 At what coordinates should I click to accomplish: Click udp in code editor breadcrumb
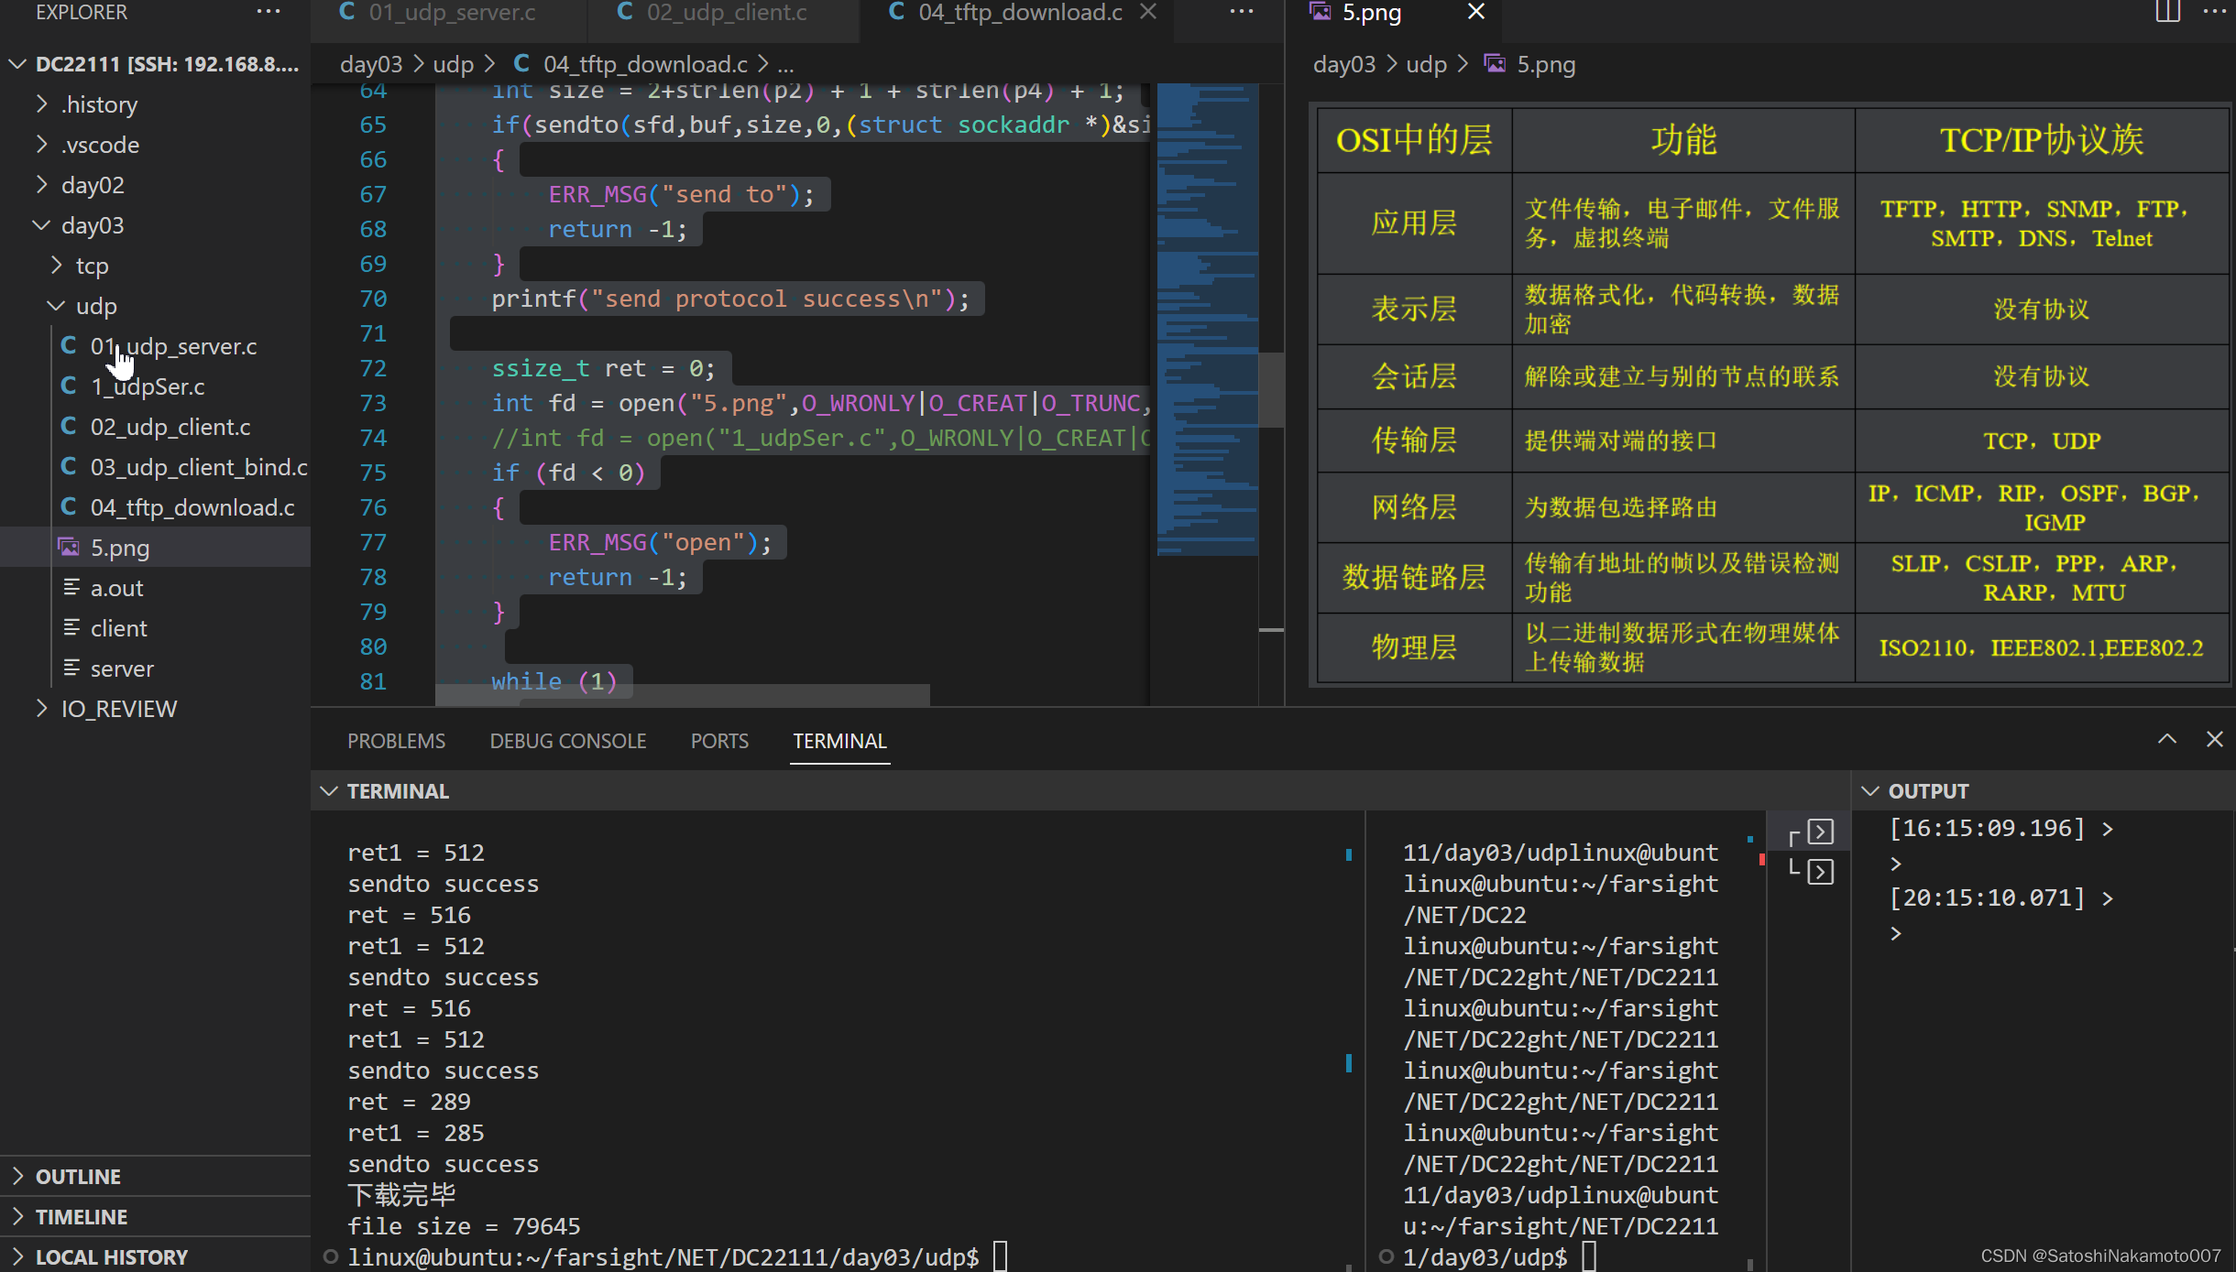(x=453, y=64)
